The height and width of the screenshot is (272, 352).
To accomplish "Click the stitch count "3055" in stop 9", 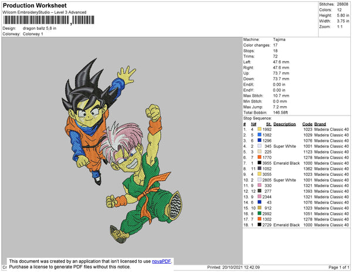I will tap(267, 174).
